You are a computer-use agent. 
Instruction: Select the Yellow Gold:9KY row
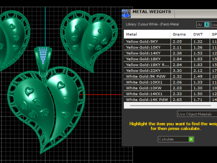pos(170,42)
